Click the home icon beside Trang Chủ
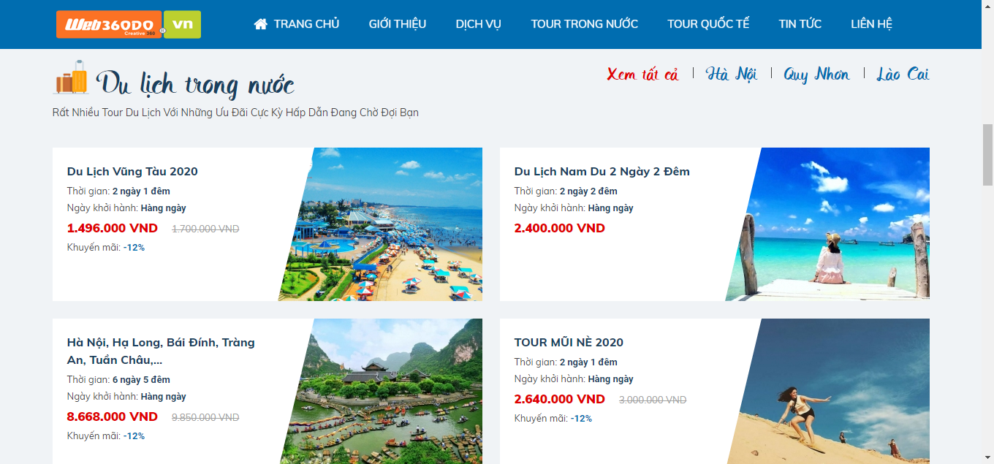994x464 pixels. point(260,24)
